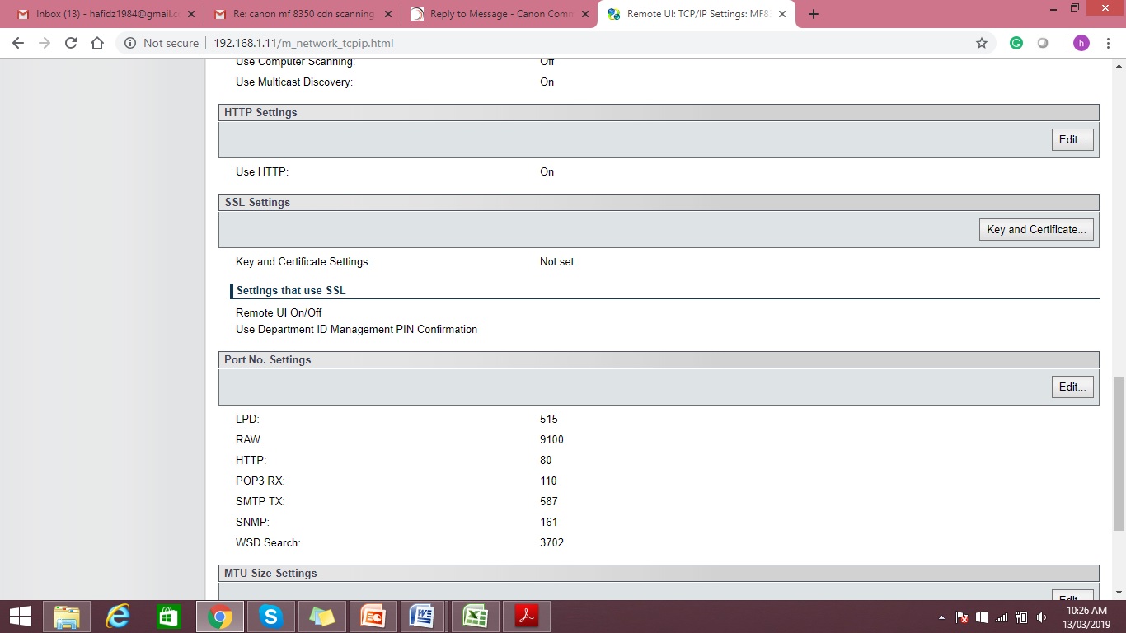Open a new browser tab
Image resolution: width=1126 pixels, height=633 pixels.
pyautogui.click(x=814, y=14)
